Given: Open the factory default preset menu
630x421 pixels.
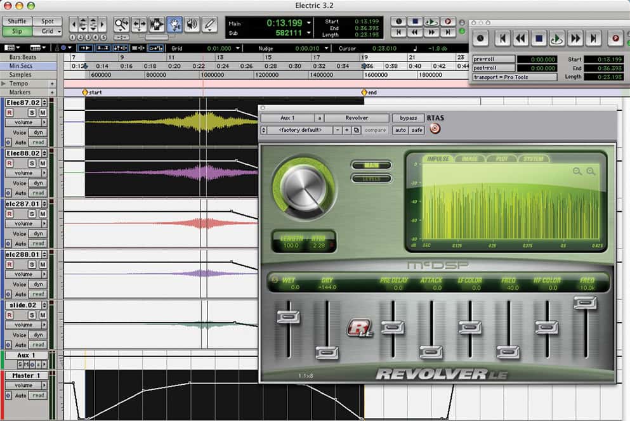Looking at the screenshot, I should (300, 130).
